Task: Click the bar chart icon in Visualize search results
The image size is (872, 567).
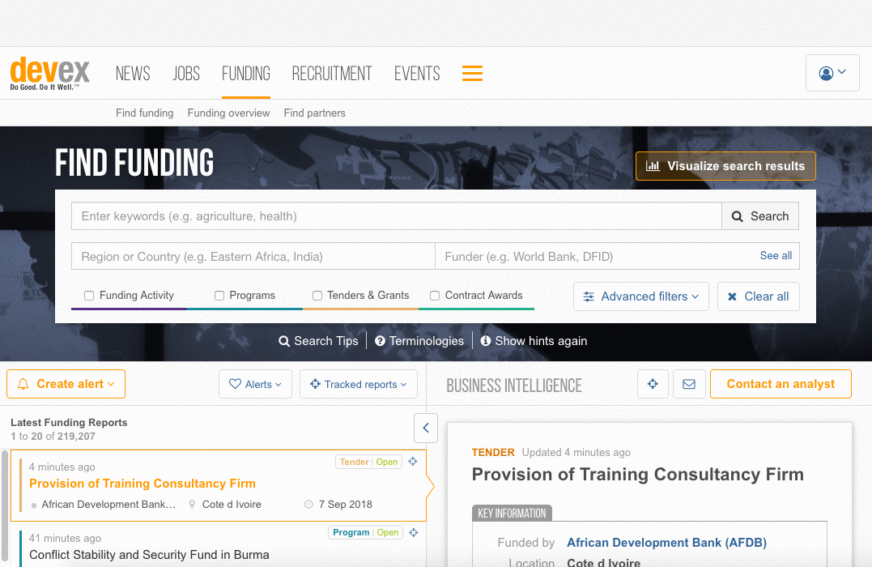Action: click(x=653, y=166)
